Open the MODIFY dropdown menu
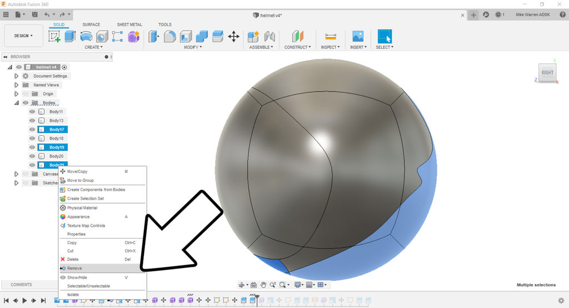 [x=193, y=47]
